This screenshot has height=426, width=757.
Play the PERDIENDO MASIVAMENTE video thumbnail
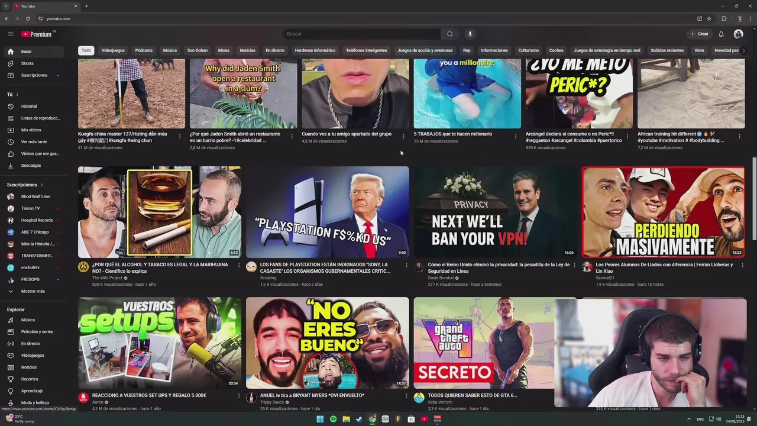click(x=663, y=212)
